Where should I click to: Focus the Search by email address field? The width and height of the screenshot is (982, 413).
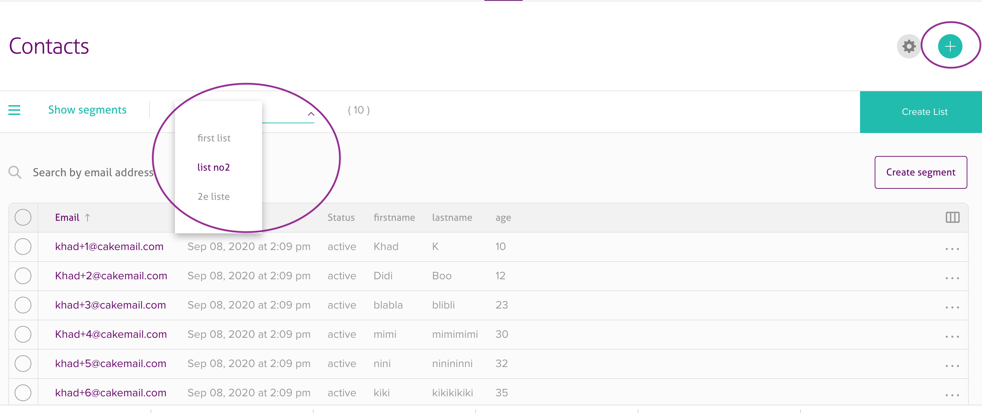93,172
